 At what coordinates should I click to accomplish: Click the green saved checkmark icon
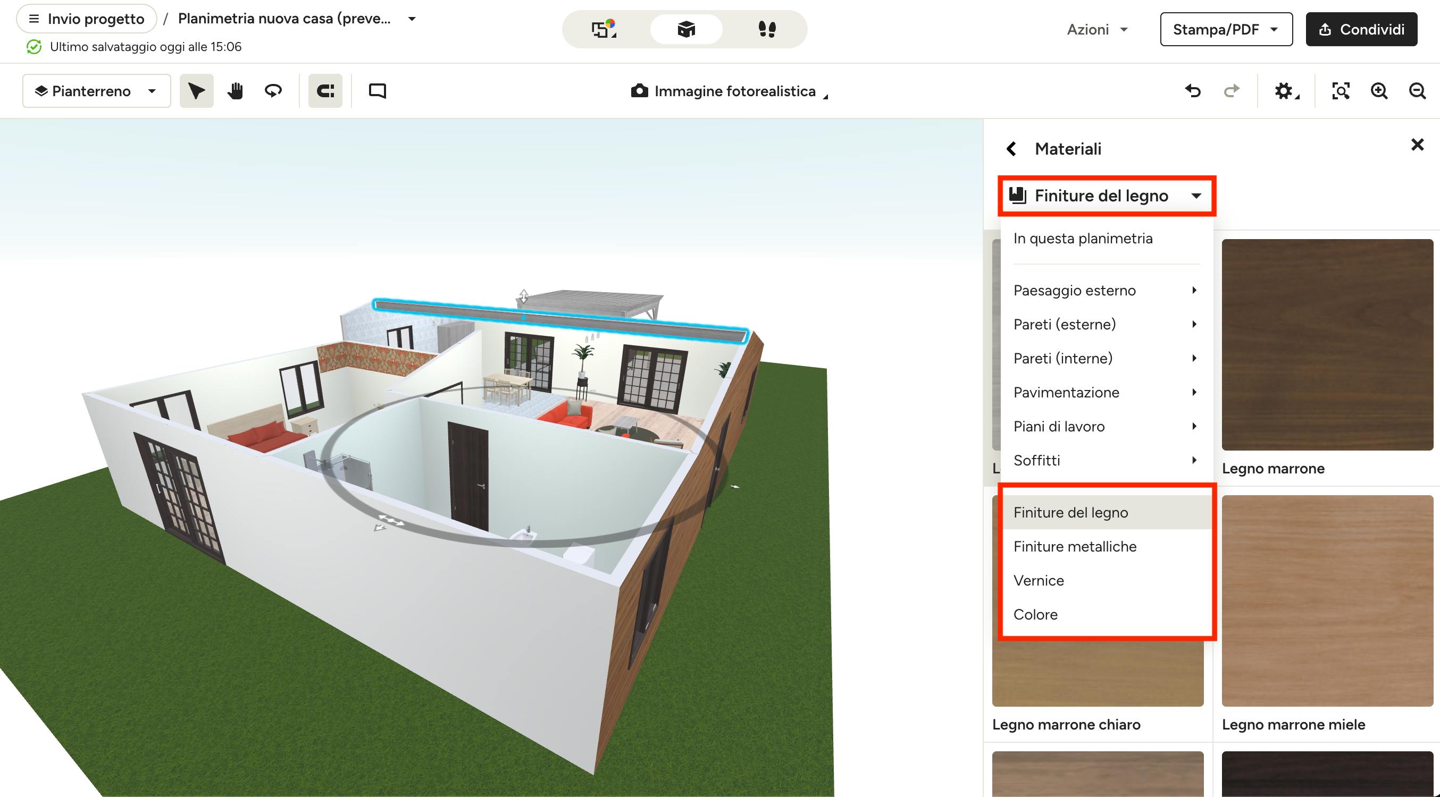tap(34, 47)
